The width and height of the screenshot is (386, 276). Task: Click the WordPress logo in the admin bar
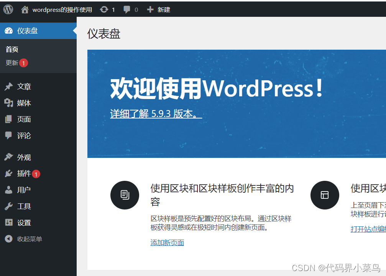point(8,9)
